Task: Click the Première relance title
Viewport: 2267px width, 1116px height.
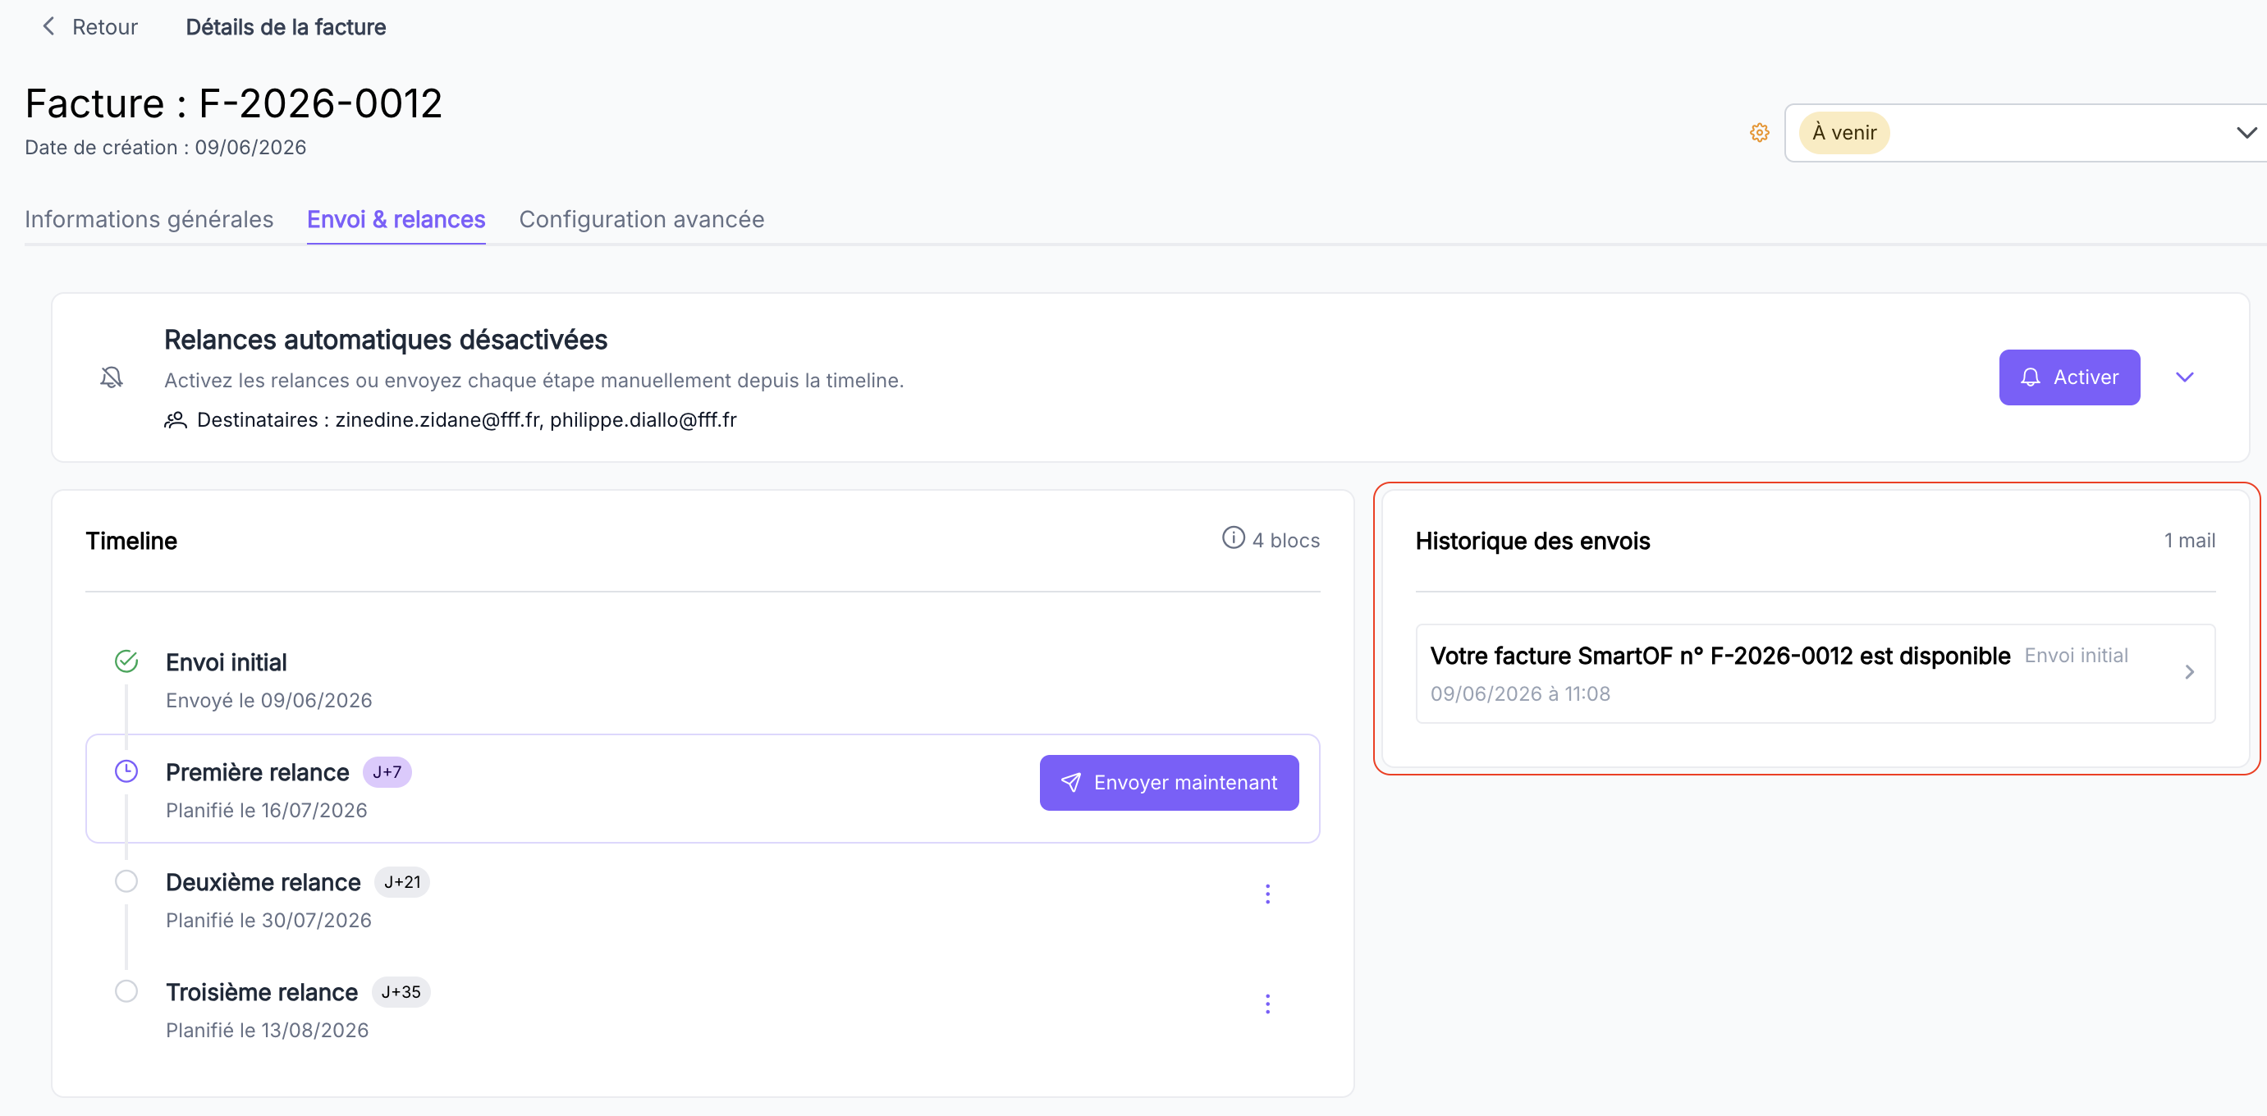Action: click(x=257, y=772)
